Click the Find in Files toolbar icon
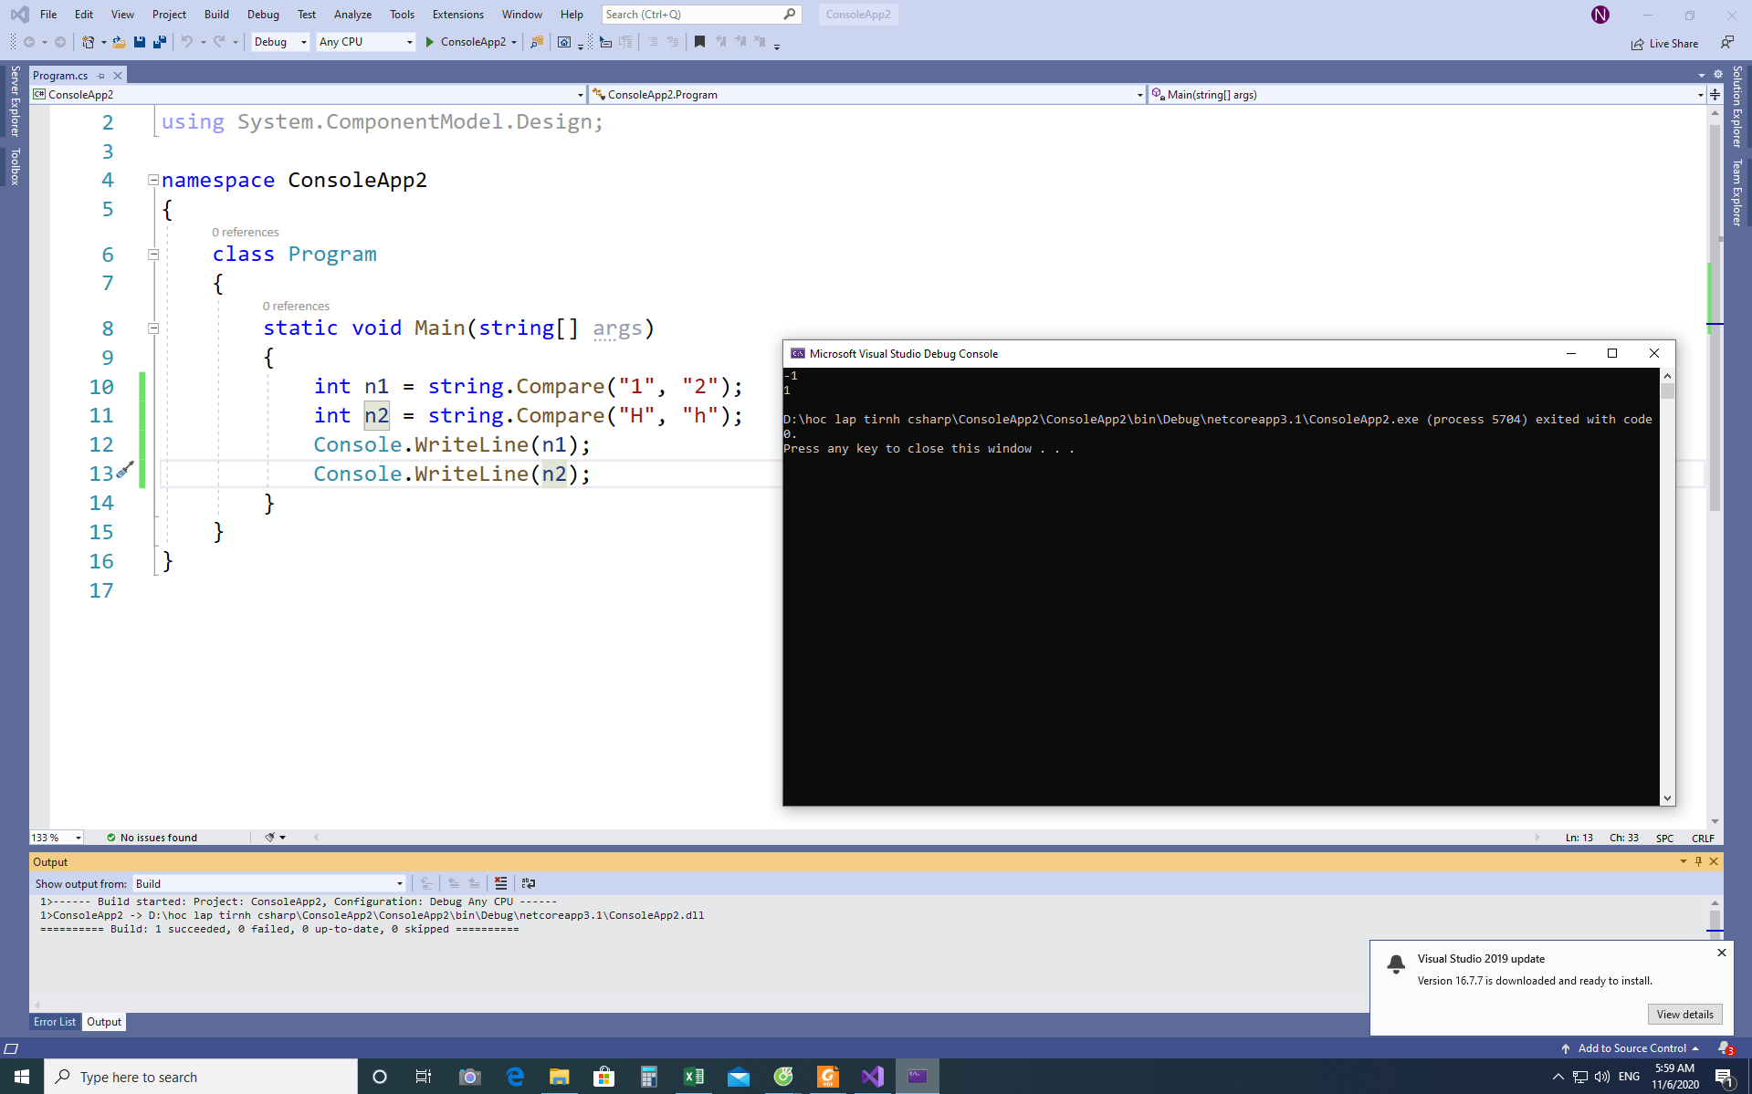 pos(537,42)
